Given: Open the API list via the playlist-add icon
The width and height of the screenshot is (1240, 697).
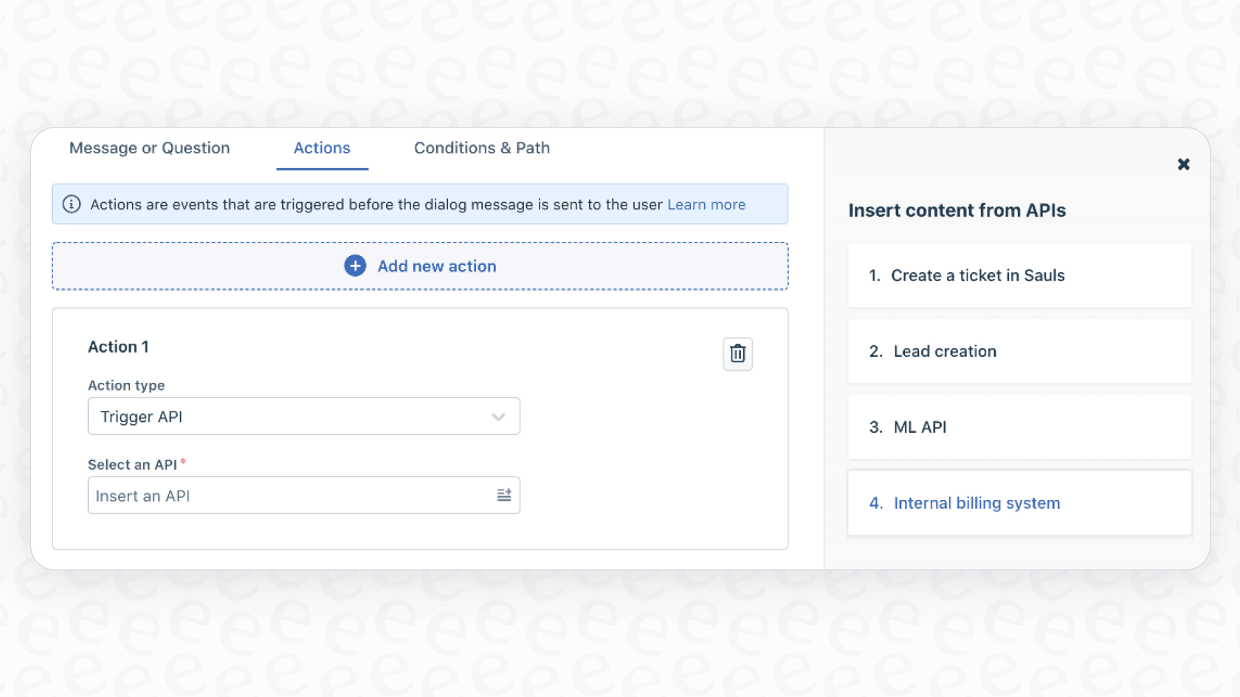Looking at the screenshot, I should point(504,495).
